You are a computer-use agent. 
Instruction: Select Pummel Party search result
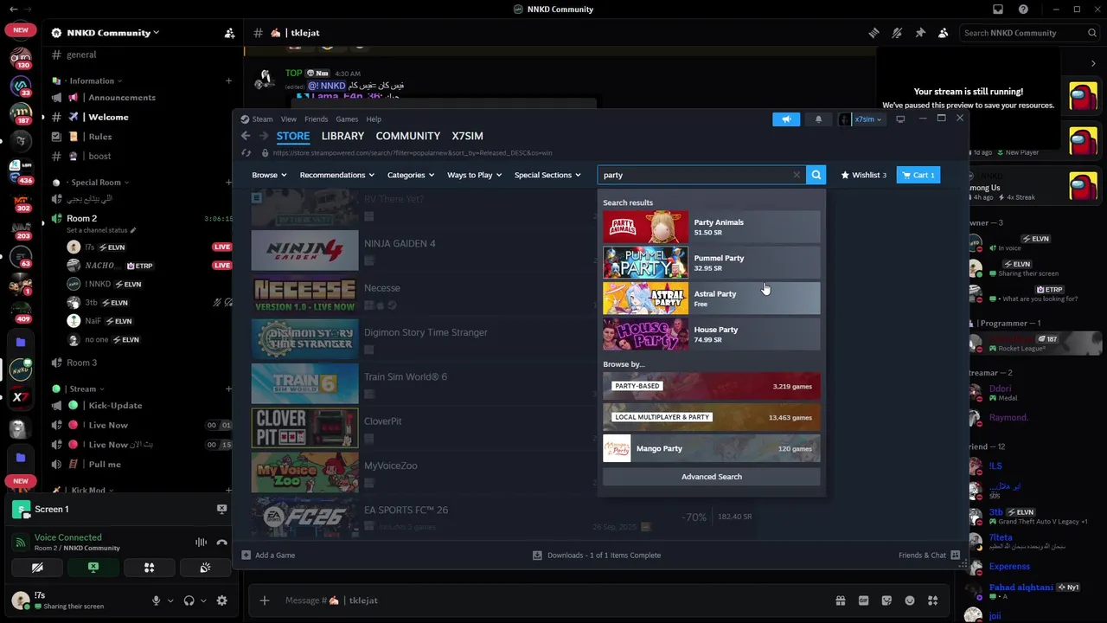711,262
